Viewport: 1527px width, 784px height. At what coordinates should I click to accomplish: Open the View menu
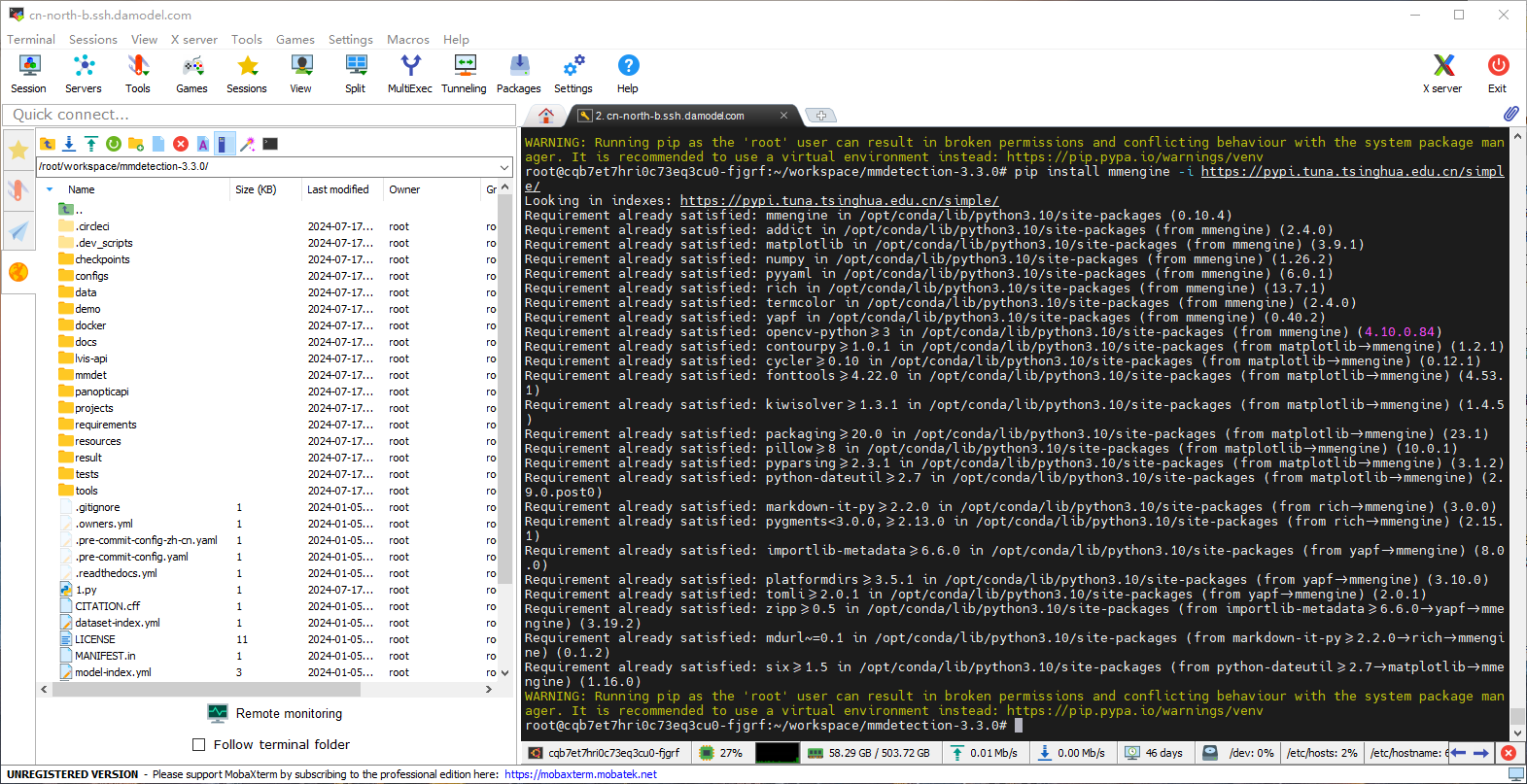(x=144, y=40)
